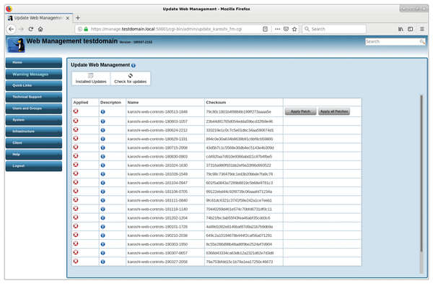This screenshot has width=433, height=284.
Task: Click the Web Management Search input box
Action: point(392,41)
